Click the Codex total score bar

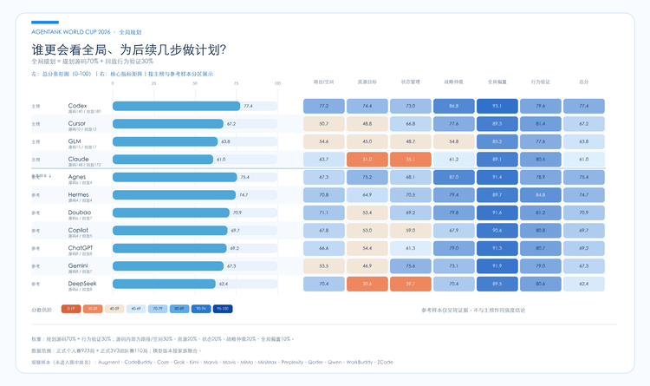(x=176, y=106)
